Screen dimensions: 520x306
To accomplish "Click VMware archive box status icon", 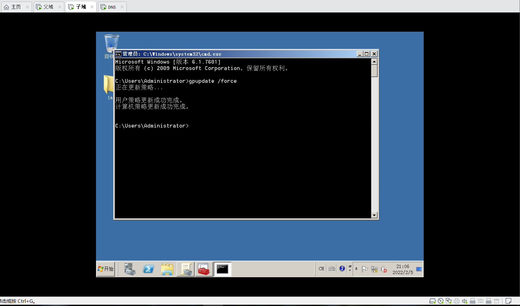I will [x=497, y=301].
